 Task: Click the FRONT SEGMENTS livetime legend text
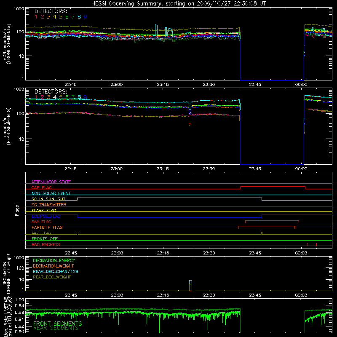(x=58, y=324)
